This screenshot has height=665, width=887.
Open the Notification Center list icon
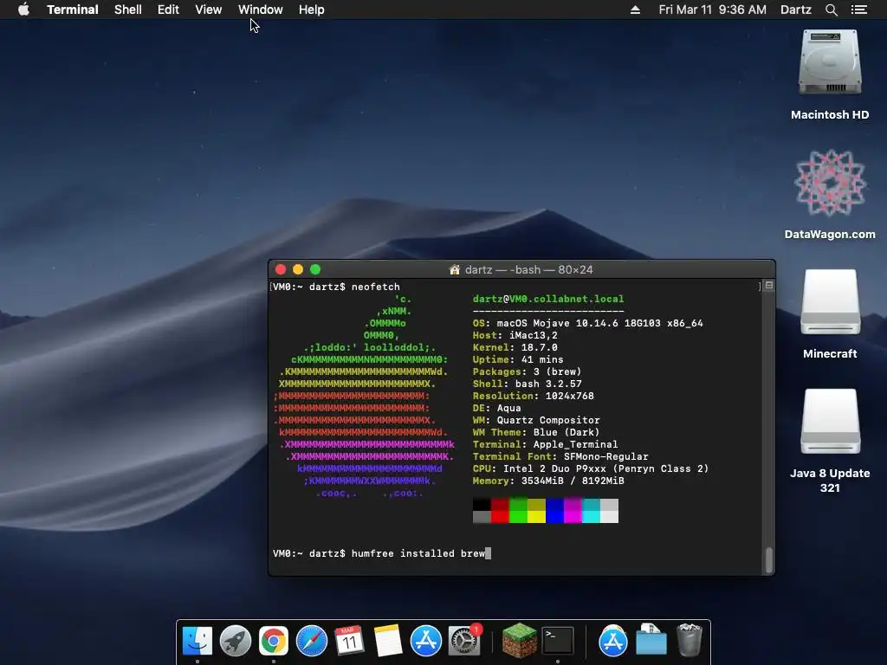tap(858, 10)
